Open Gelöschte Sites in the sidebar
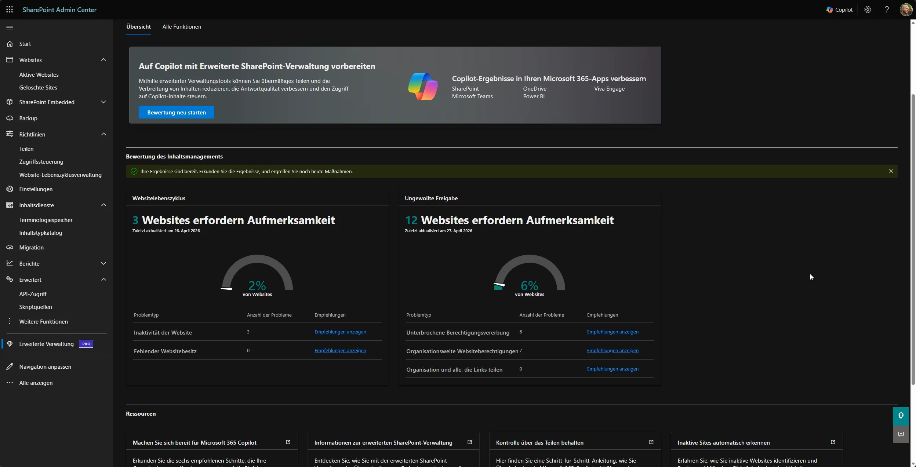Screen dimensions: 916x467 click(38, 87)
